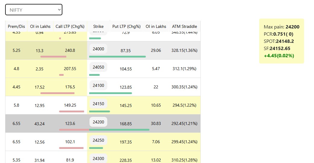Click straddle value 294.5(1.22%)
The image size is (314, 163).
coord(184,105)
